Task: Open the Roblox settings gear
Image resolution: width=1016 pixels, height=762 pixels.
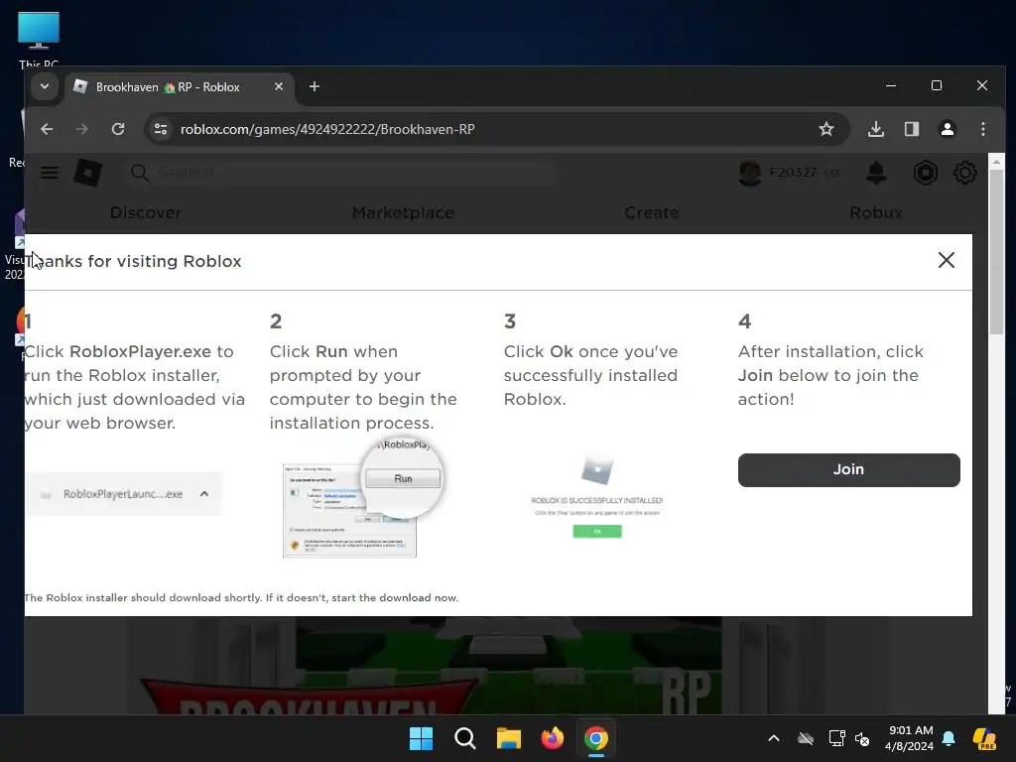Action: pos(964,173)
